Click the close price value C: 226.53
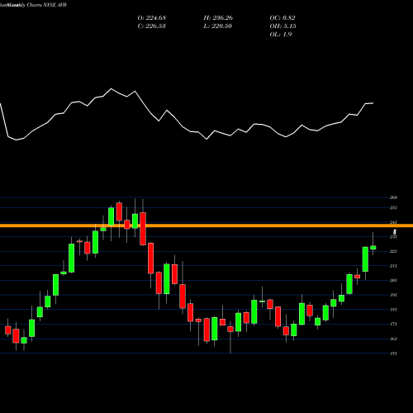The width and height of the screenshot is (413, 413). 152,26
